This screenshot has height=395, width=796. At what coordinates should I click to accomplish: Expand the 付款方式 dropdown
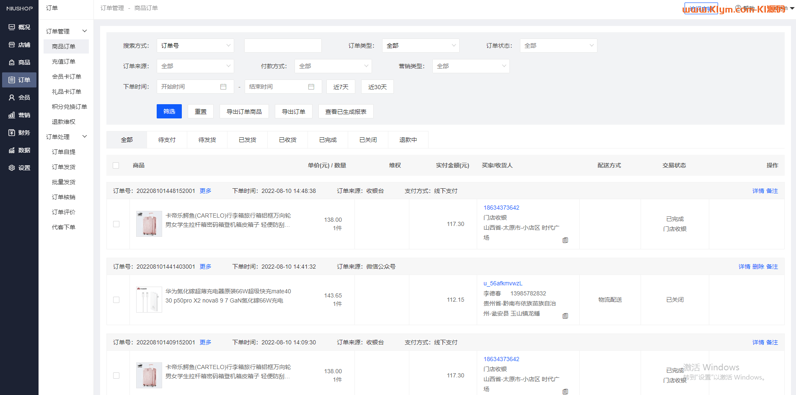(333, 66)
